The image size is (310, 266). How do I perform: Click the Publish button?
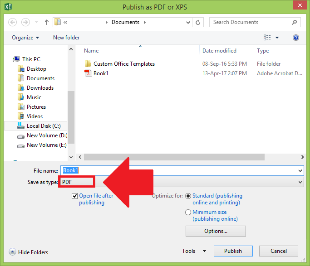pos(233,251)
